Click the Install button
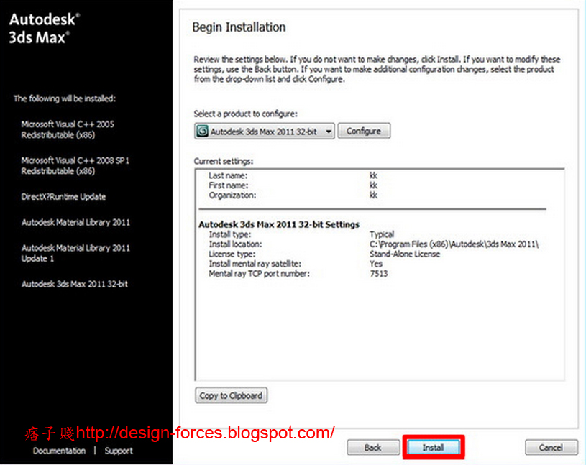The height and width of the screenshot is (465, 586). (433, 447)
